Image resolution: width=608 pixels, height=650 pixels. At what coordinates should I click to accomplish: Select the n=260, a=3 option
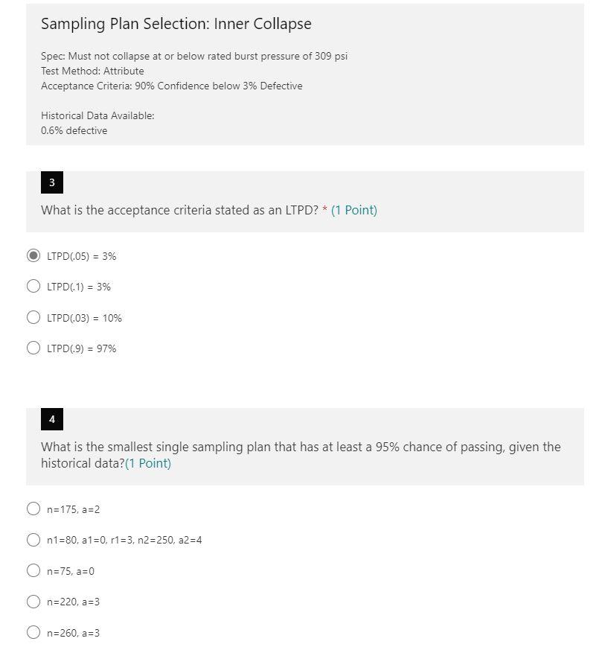click(33, 631)
